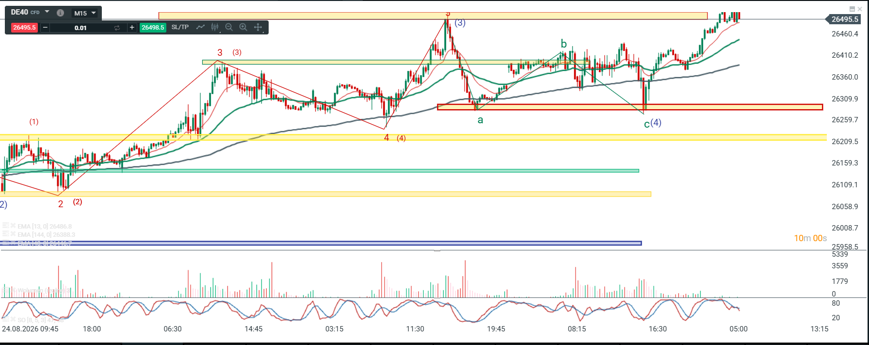This screenshot has height=345, width=869.
Task: Sell at red 26495.5 price button
Action: point(24,28)
